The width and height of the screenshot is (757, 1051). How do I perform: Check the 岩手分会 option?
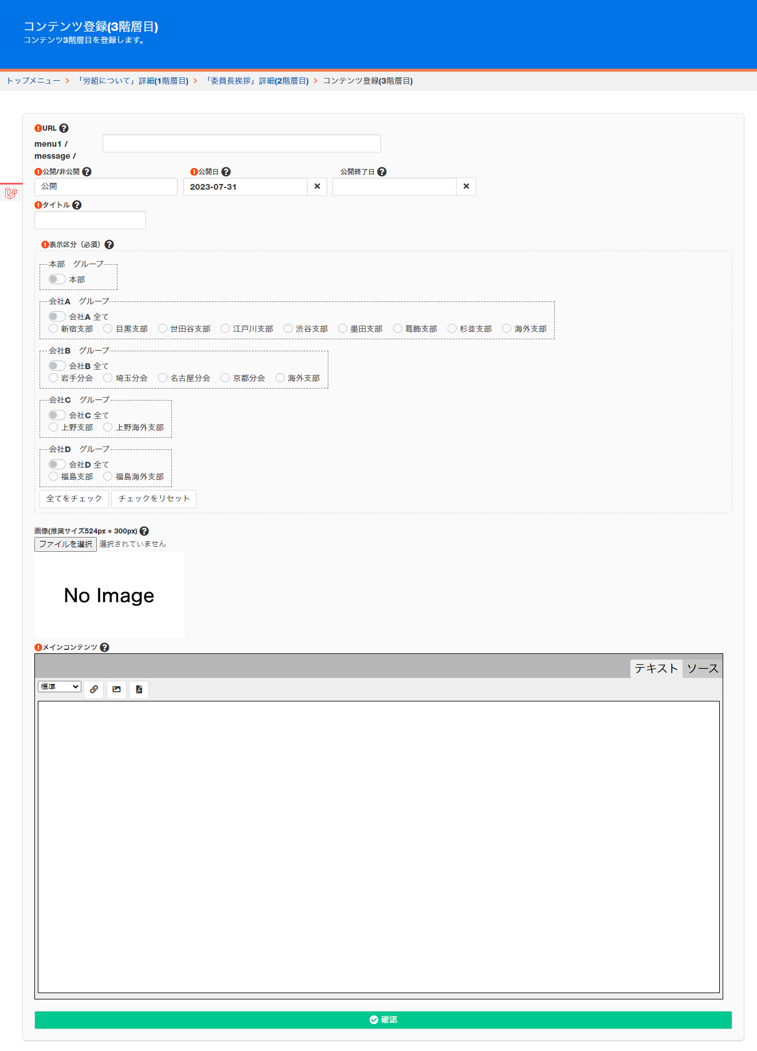[53, 378]
